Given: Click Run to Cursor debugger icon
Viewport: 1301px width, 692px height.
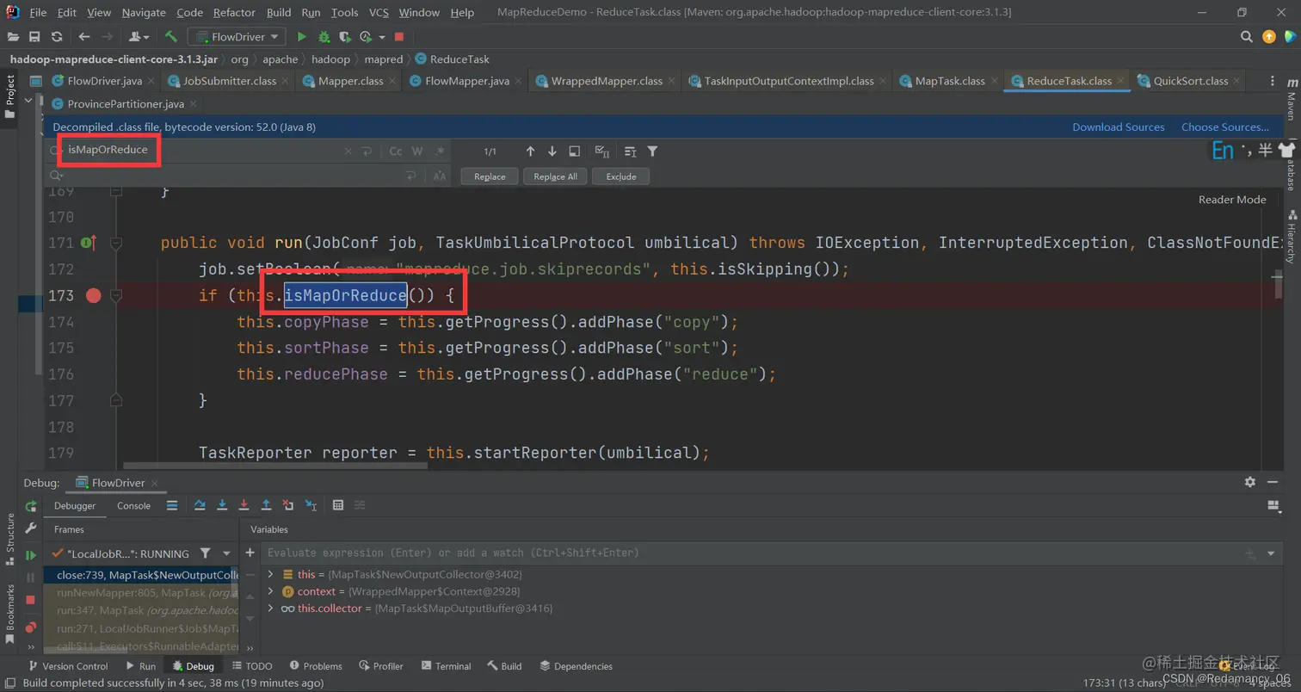Looking at the screenshot, I should pyautogui.click(x=311, y=505).
